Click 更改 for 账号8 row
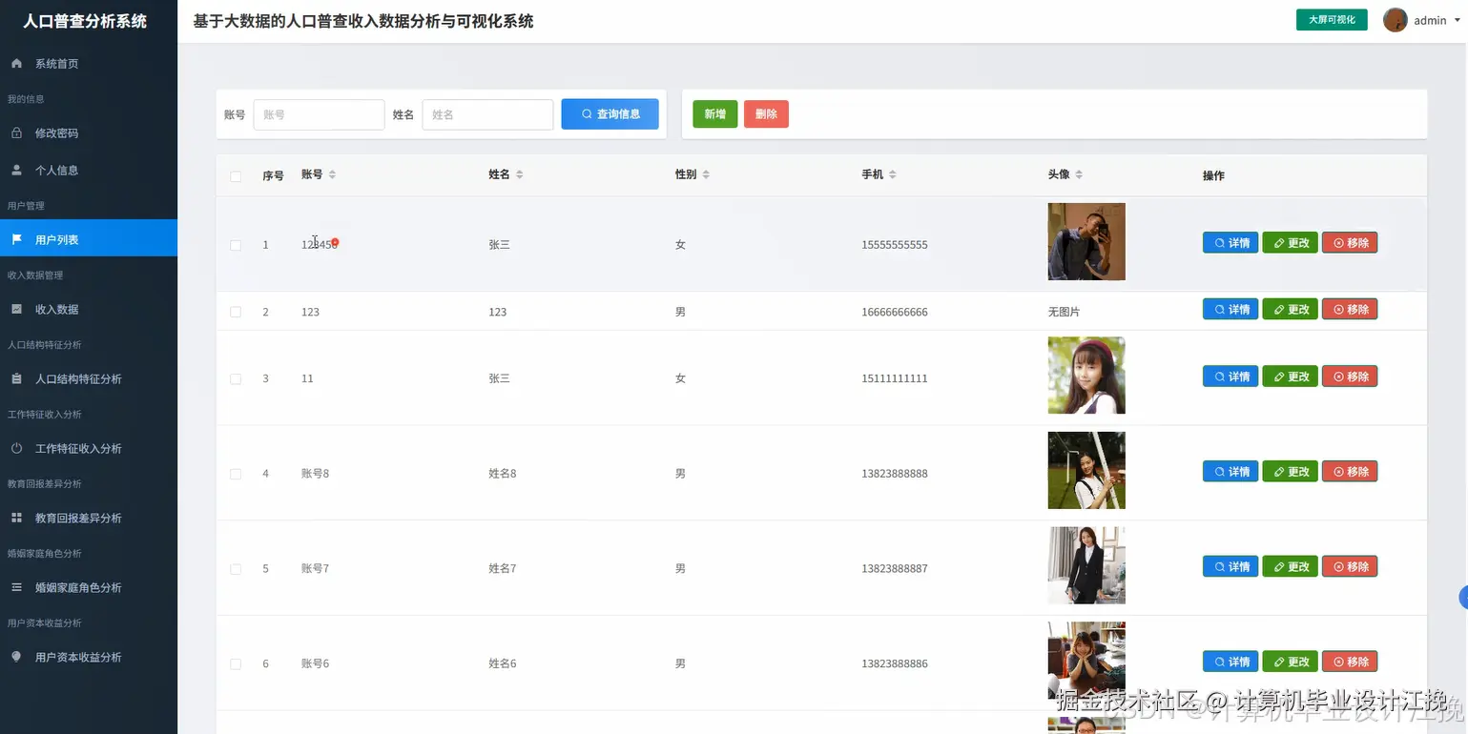This screenshot has height=734, width=1468. pos(1291,472)
